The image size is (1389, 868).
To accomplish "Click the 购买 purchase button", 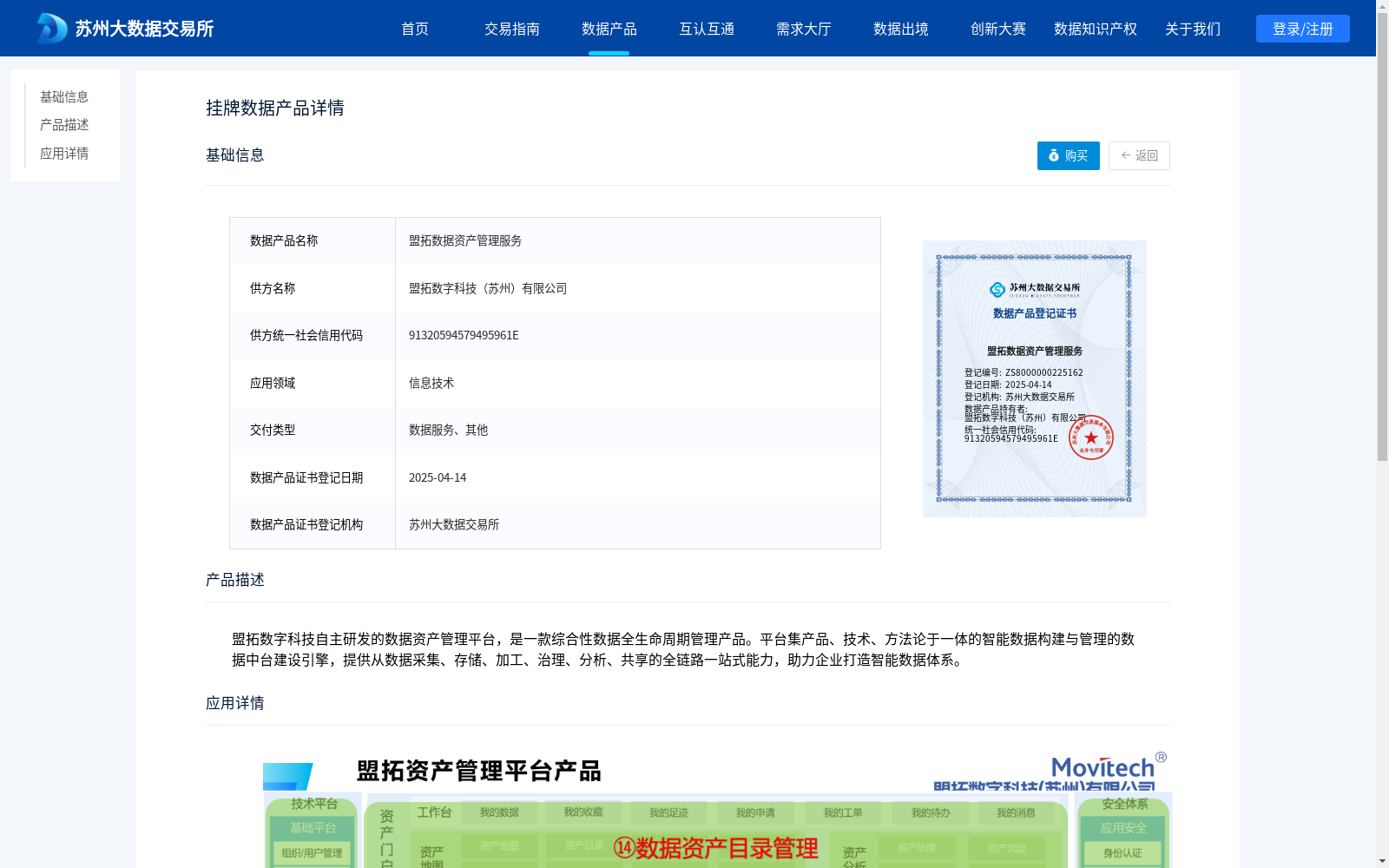I will 1069,155.
